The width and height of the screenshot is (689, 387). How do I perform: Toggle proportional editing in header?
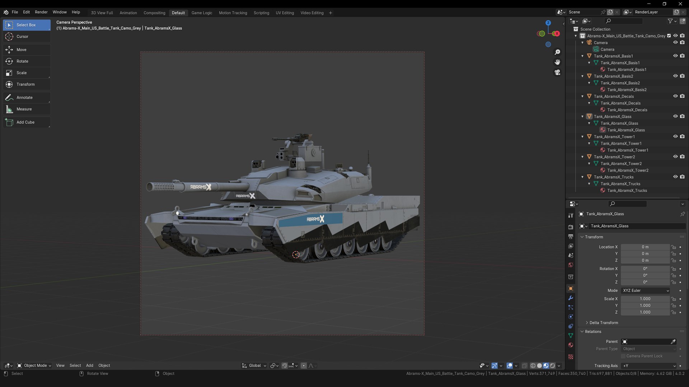[x=304, y=366]
